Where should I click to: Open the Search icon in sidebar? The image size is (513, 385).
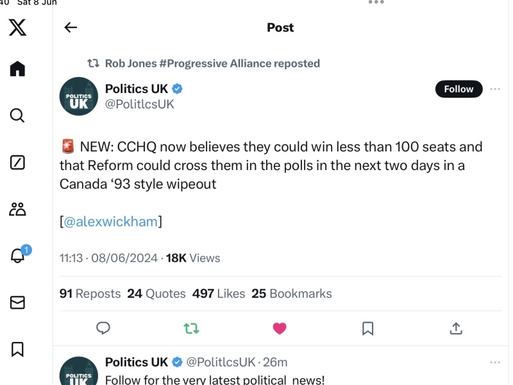click(x=18, y=116)
